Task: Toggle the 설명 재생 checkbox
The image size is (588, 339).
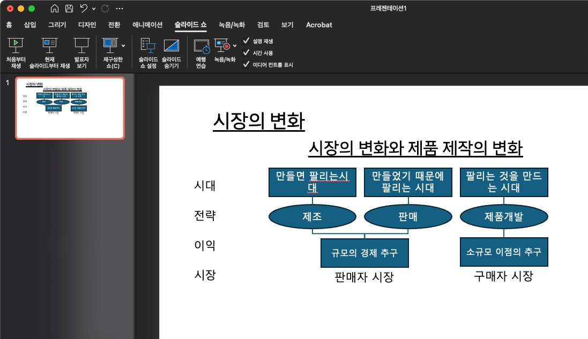Action: [247, 41]
